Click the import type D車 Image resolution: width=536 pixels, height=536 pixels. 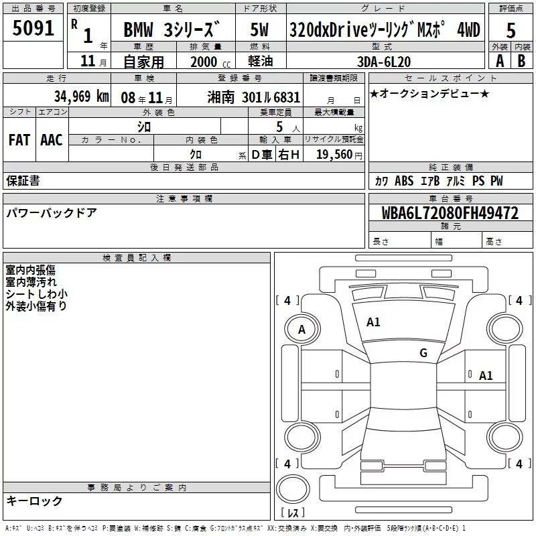coord(262,155)
